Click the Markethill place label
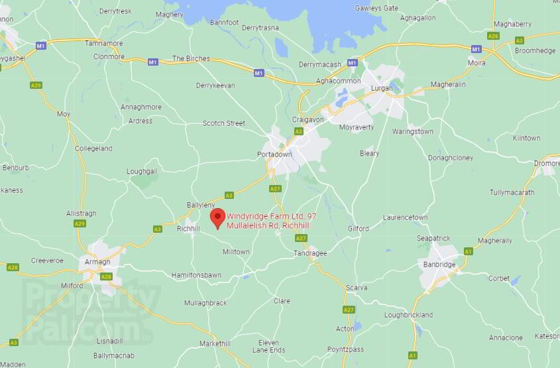The width and height of the screenshot is (560, 368). pyautogui.click(x=215, y=343)
